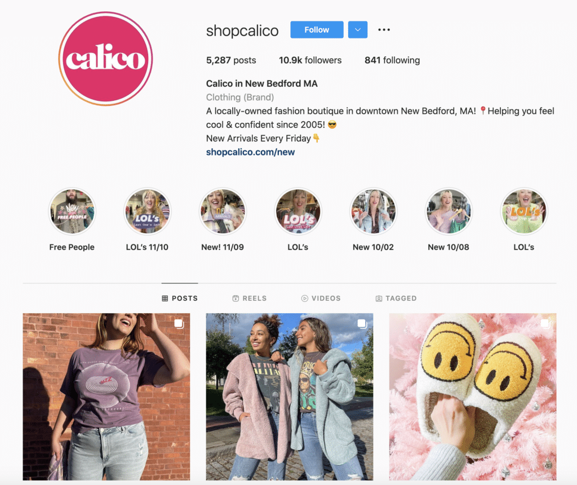This screenshot has width=577, height=485.
Task: Switch to the Reels tab
Action: (x=250, y=298)
